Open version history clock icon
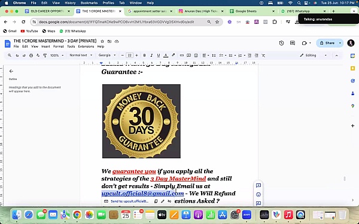The width and height of the screenshot is (359, 224). (x=281, y=43)
